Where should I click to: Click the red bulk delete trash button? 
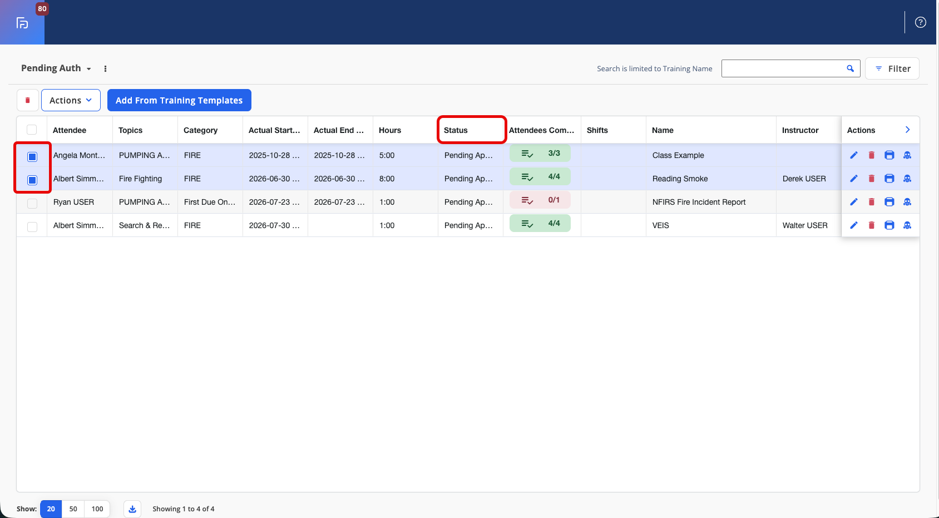pos(28,100)
